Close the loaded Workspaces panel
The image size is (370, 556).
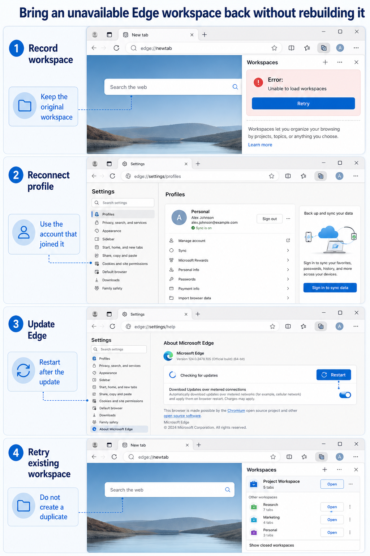356,469
